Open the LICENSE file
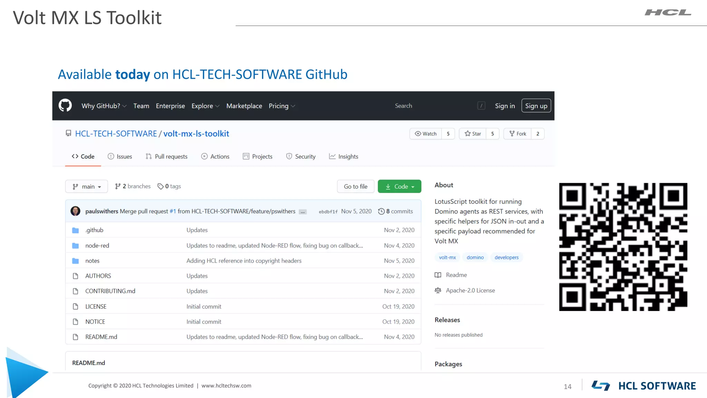The width and height of the screenshot is (707, 398). 96,306
